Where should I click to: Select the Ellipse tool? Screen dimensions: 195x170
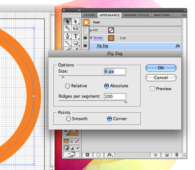click(x=75, y=43)
